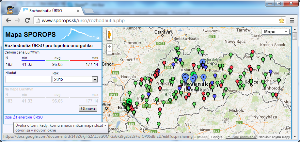300x142 pixels.
Task: Click the Ostrava city label on the map
Action: point(163,32)
